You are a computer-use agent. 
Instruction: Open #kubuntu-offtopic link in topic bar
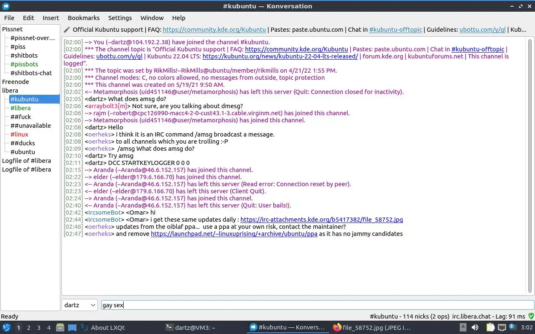pyautogui.click(x=395, y=30)
